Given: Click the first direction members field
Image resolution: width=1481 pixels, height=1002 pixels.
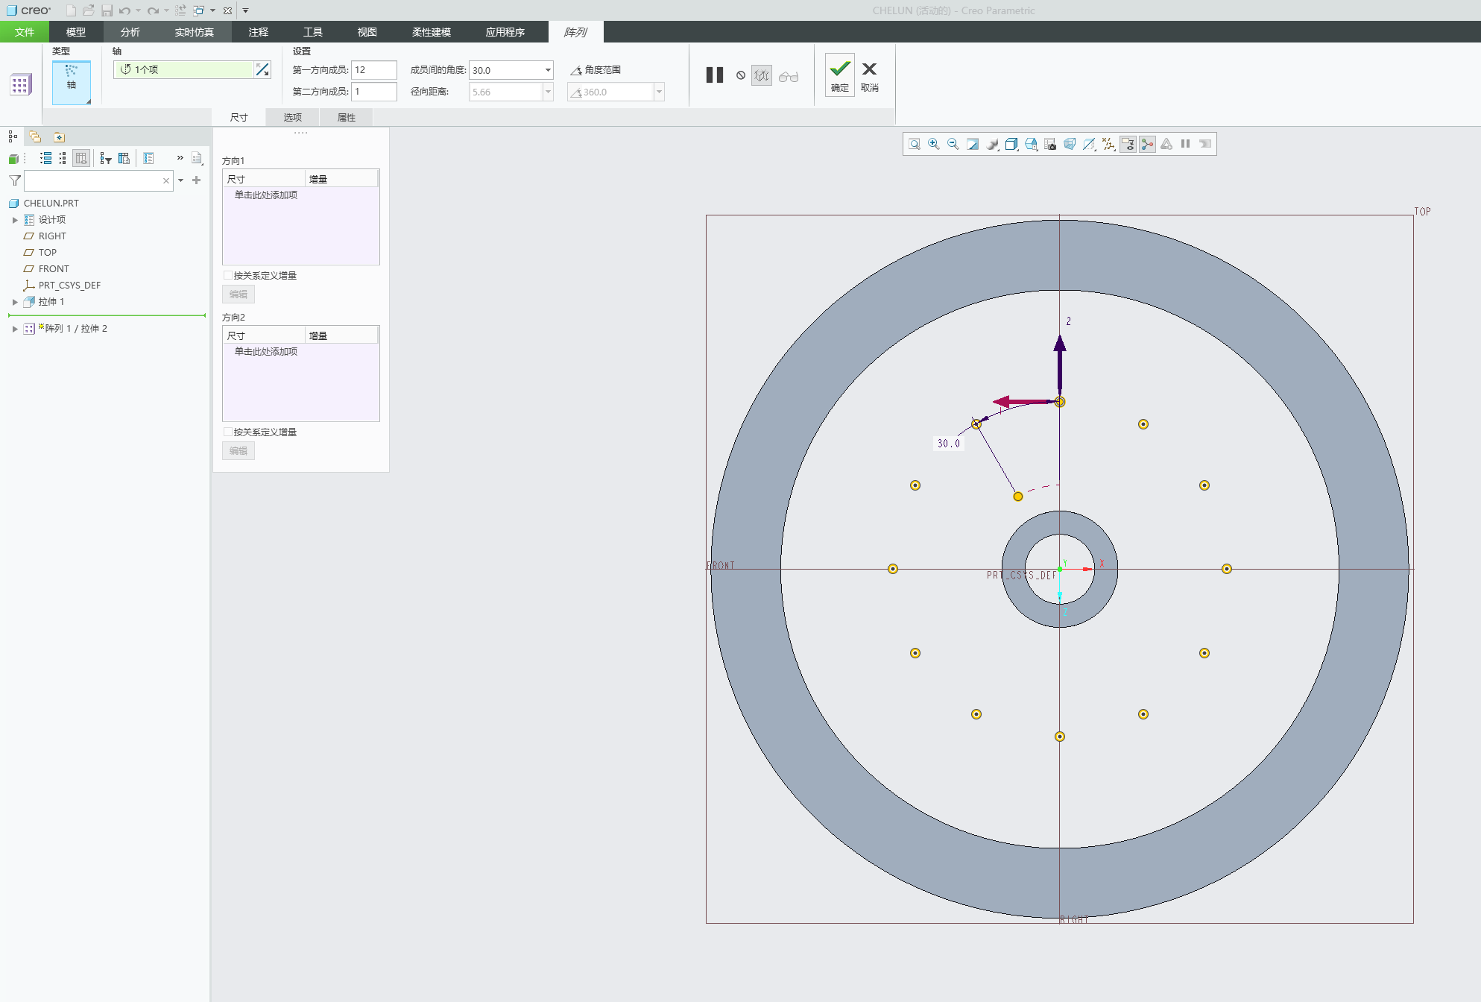Looking at the screenshot, I should pos(373,70).
